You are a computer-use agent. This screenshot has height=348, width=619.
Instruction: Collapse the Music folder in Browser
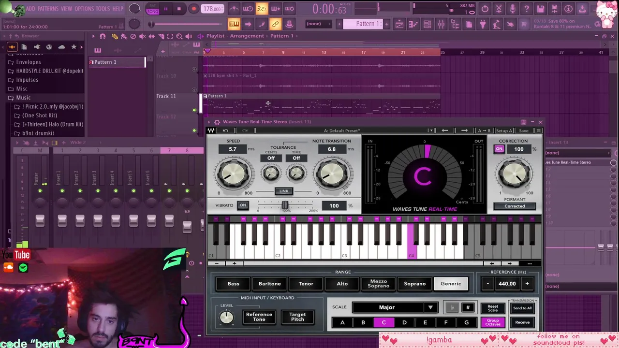click(x=23, y=98)
